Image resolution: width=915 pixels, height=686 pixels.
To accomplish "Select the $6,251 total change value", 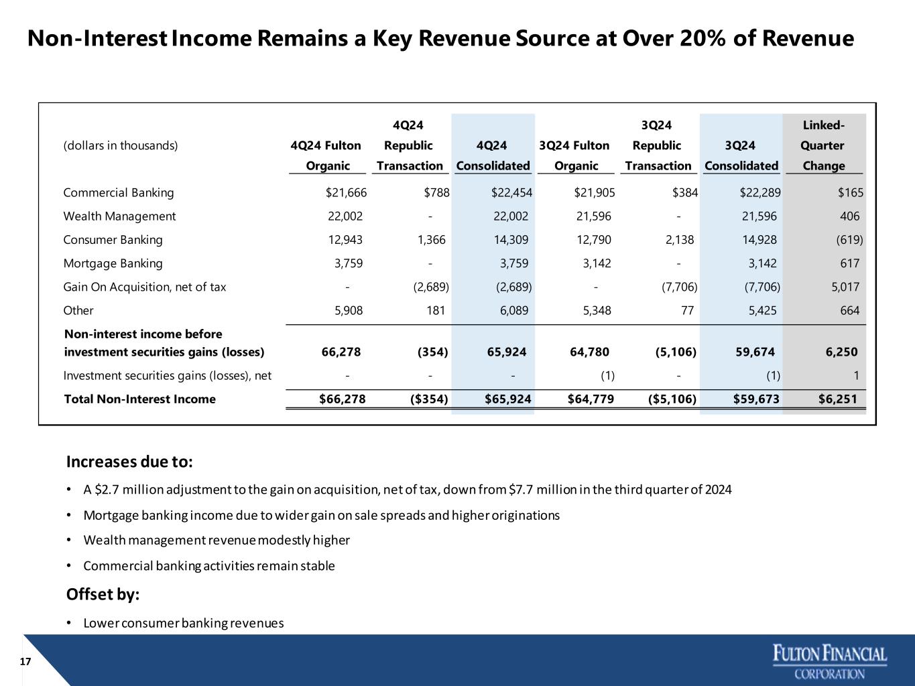I will tap(838, 399).
